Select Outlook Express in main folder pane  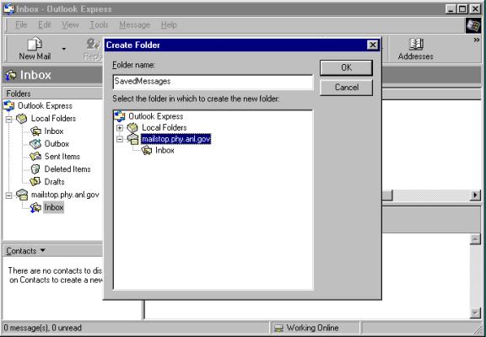pos(45,106)
